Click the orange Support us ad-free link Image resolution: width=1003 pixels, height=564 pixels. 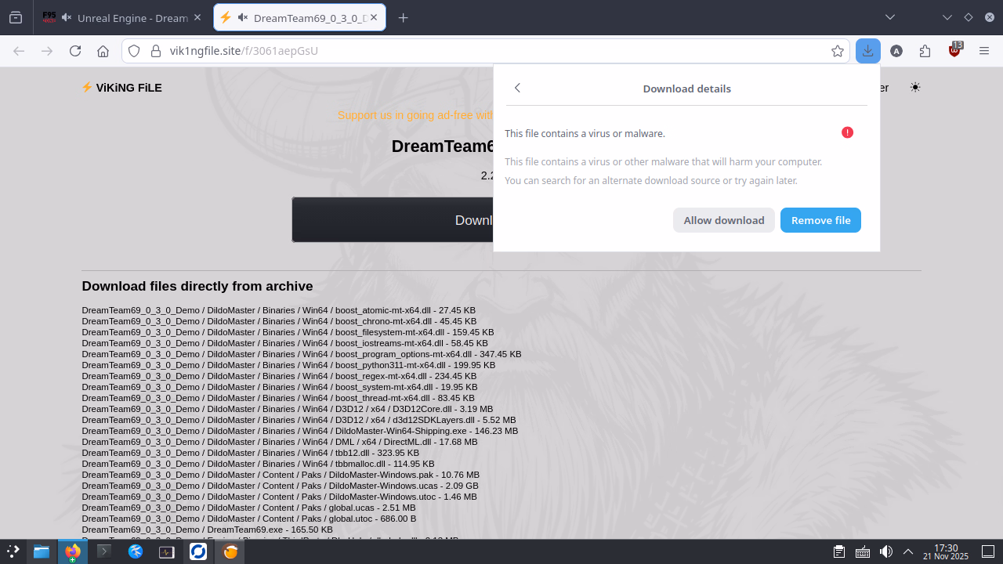(415, 115)
